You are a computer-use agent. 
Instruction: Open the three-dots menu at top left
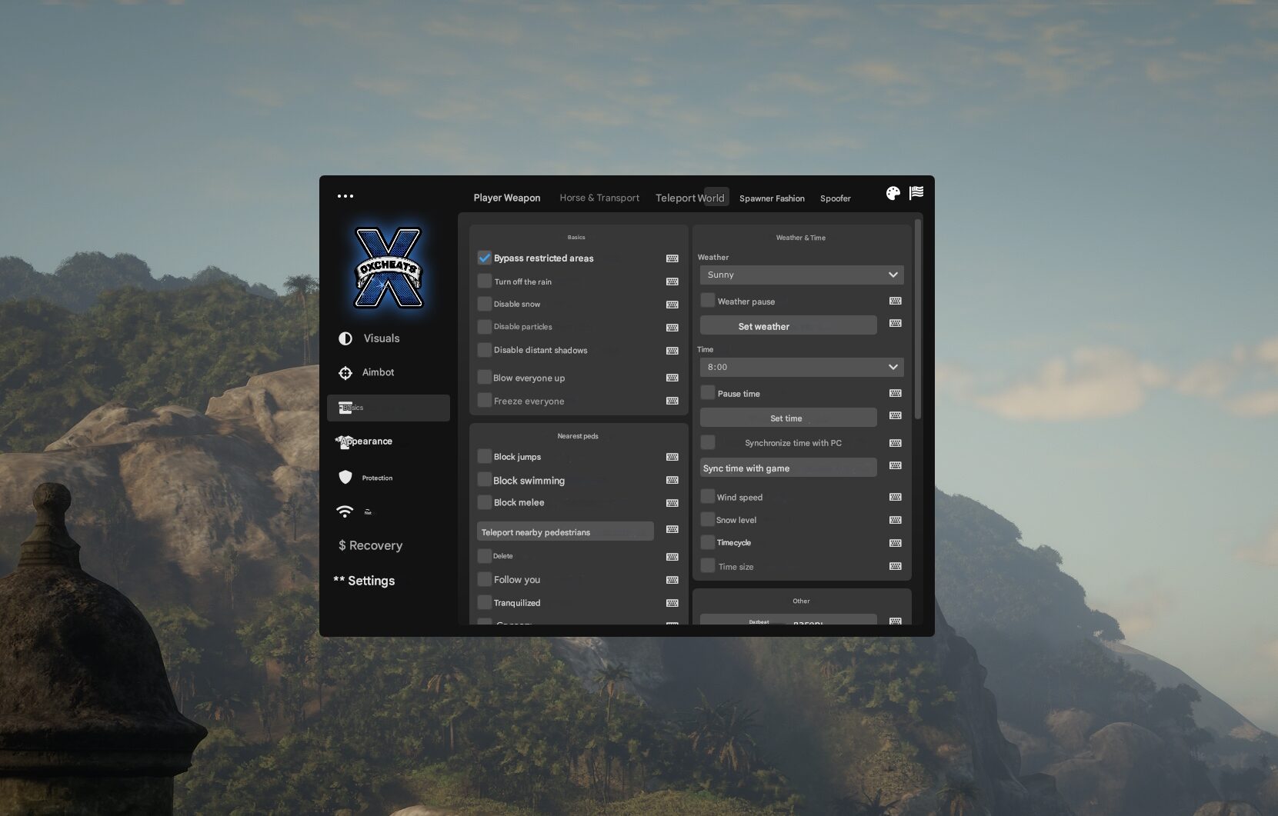coord(345,196)
